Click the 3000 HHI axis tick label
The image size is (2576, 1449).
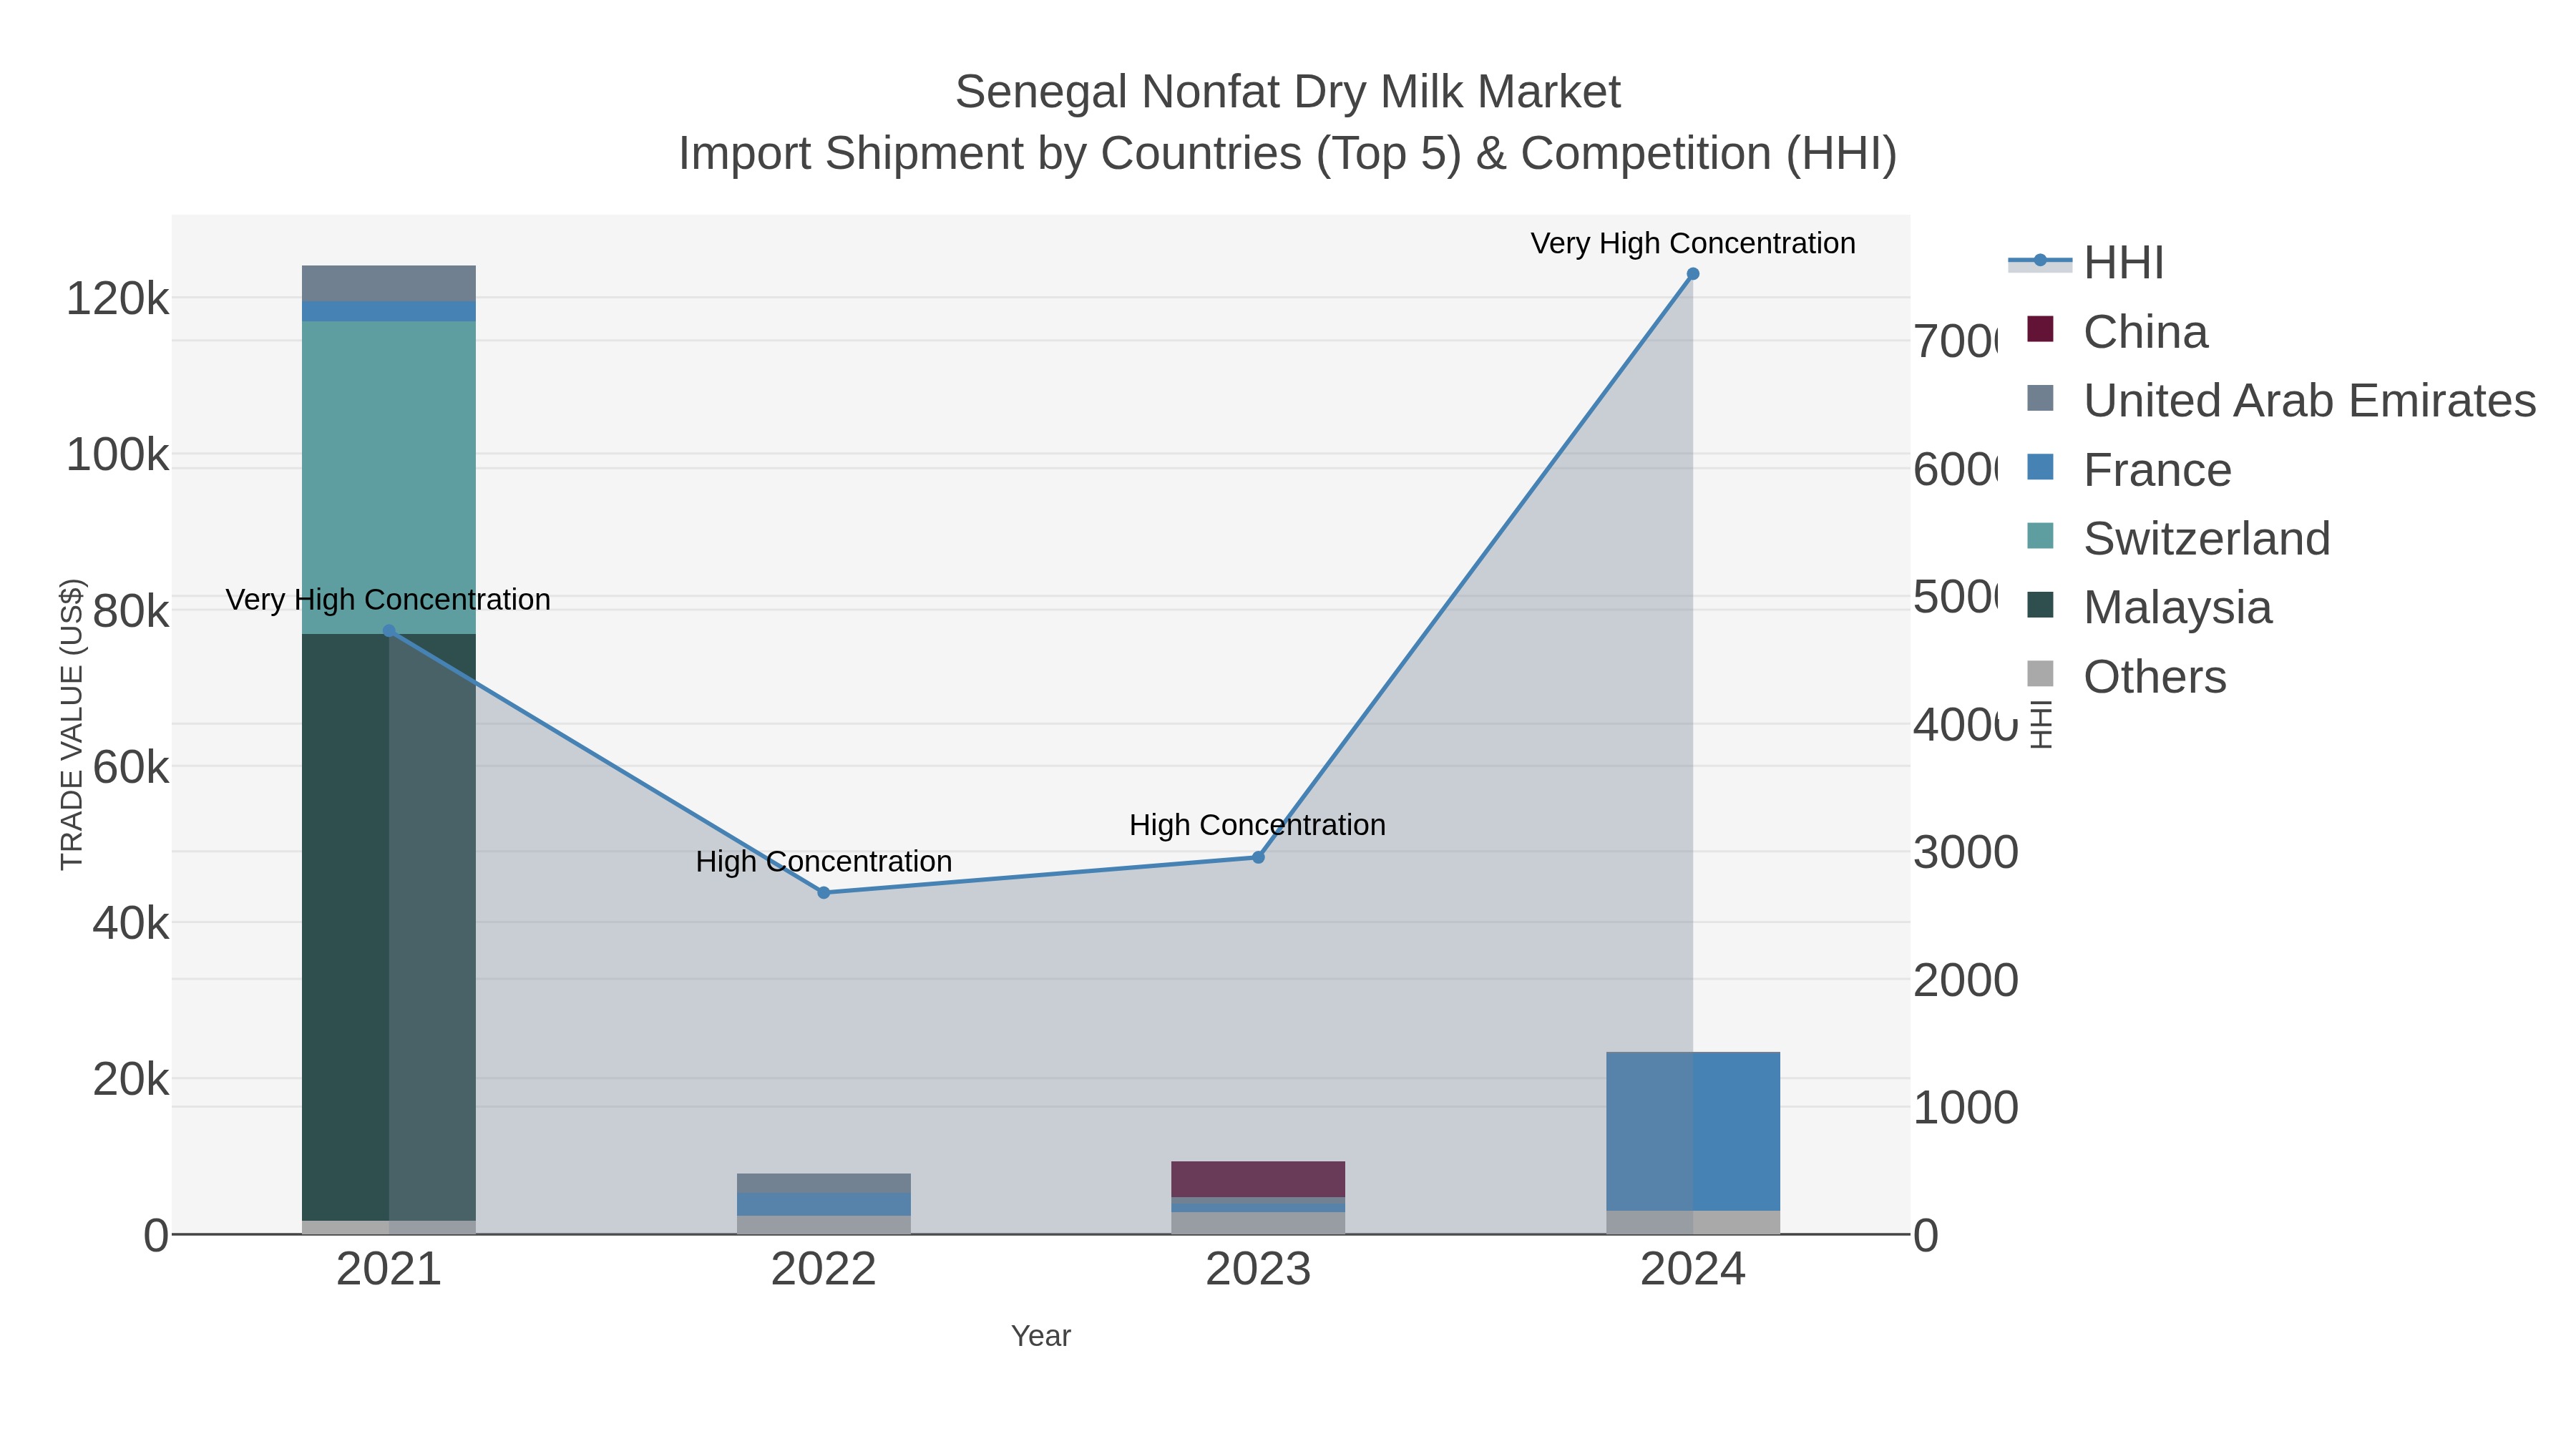pyautogui.click(x=1966, y=853)
